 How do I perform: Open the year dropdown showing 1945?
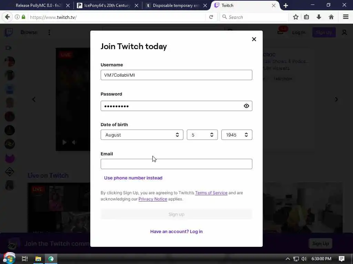236,135
